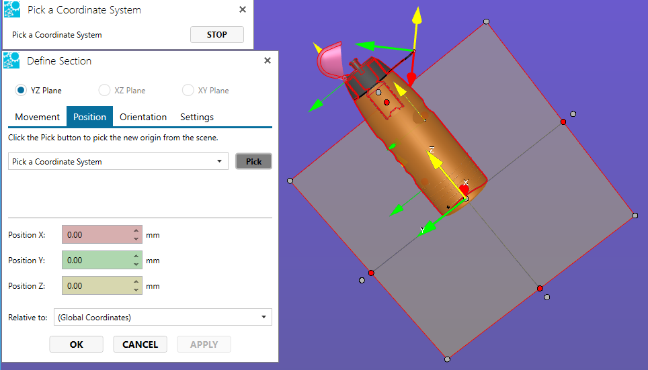Focus the Position X input field
The height and width of the screenshot is (370, 648).
(97, 234)
